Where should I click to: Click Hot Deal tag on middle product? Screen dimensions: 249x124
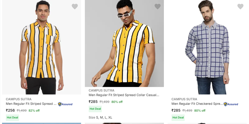pyautogui.click(x=95, y=109)
